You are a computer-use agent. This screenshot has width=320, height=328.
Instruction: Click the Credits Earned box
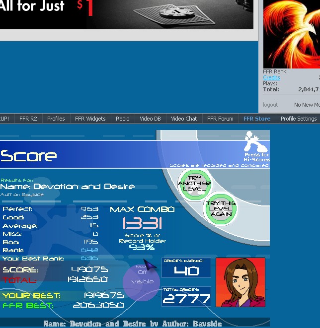click(186, 268)
